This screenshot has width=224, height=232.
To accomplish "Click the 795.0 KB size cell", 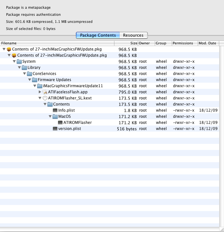I will click(x=128, y=92).
